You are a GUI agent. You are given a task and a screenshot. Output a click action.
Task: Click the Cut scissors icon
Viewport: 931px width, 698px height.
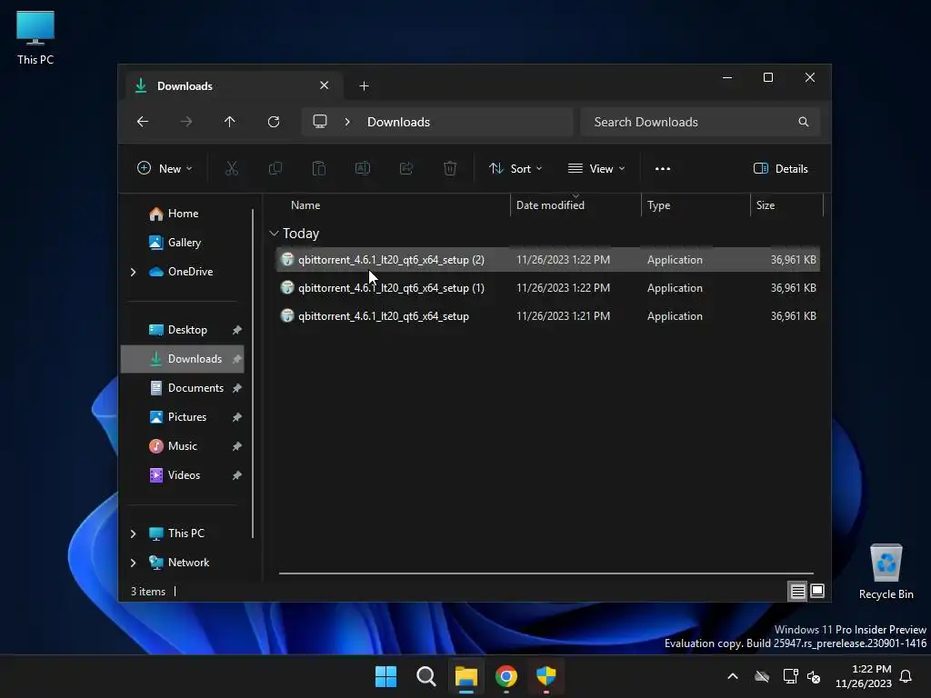point(232,168)
